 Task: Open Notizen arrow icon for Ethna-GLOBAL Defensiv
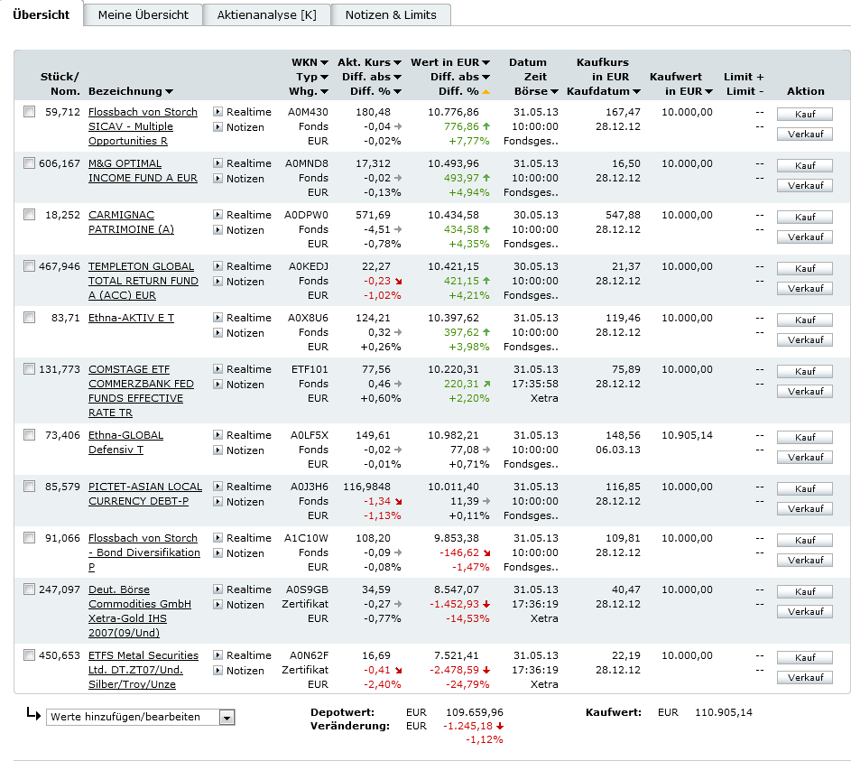point(217,450)
